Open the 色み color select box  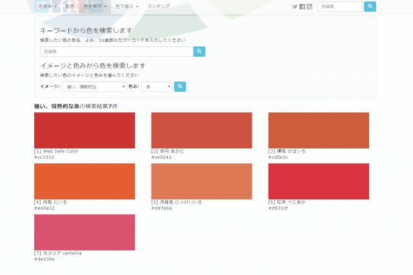pos(156,87)
